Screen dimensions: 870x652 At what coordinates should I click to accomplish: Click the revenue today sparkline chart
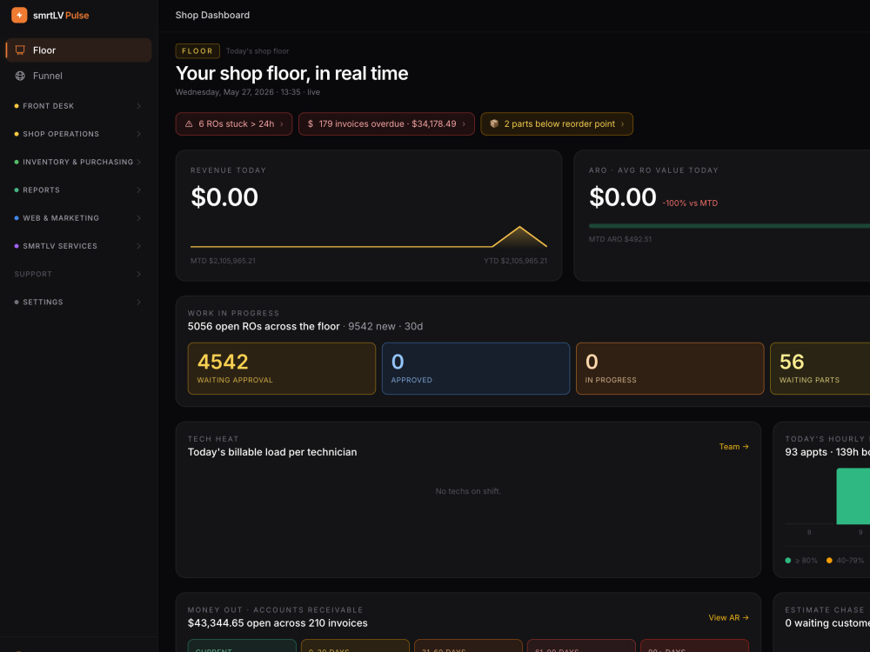pos(368,237)
